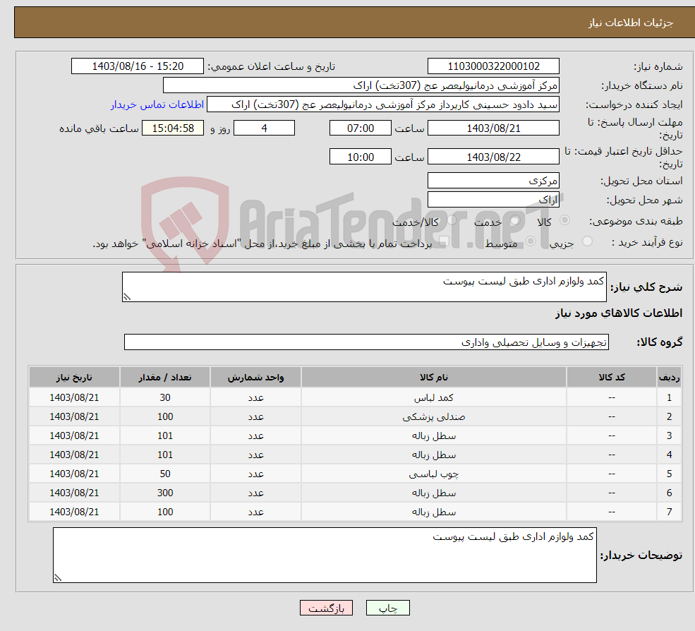Click quantity 300 in row 6
This screenshot has width=695, height=631.
[x=165, y=493]
